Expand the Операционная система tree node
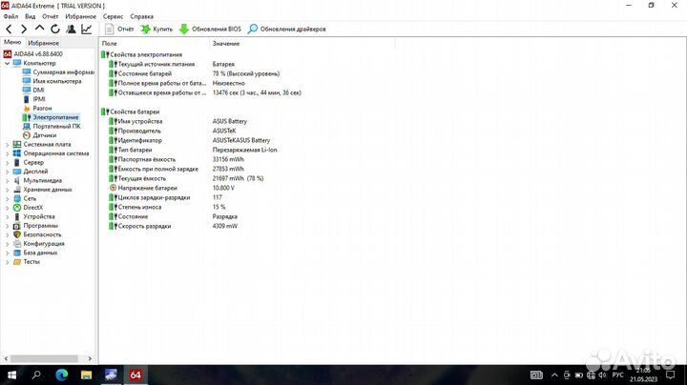This screenshot has height=385, width=687. click(x=7, y=152)
